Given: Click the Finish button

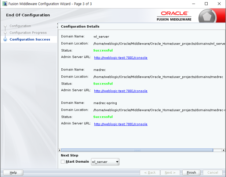Looking at the screenshot, I should (191, 172).
